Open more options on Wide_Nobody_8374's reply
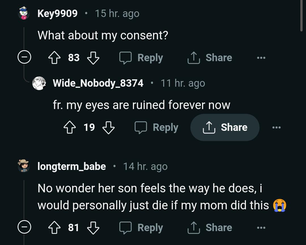This screenshot has width=306, height=245. [x=276, y=127]
